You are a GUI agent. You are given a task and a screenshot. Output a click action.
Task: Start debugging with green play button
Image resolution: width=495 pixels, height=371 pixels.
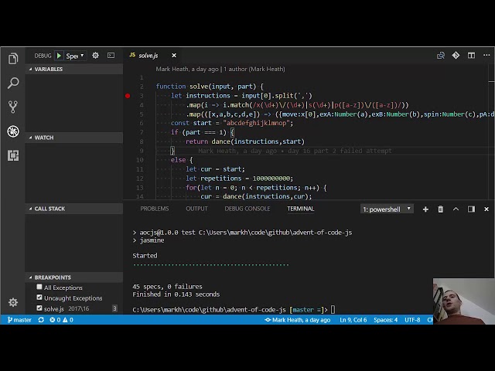coord(59,56)
